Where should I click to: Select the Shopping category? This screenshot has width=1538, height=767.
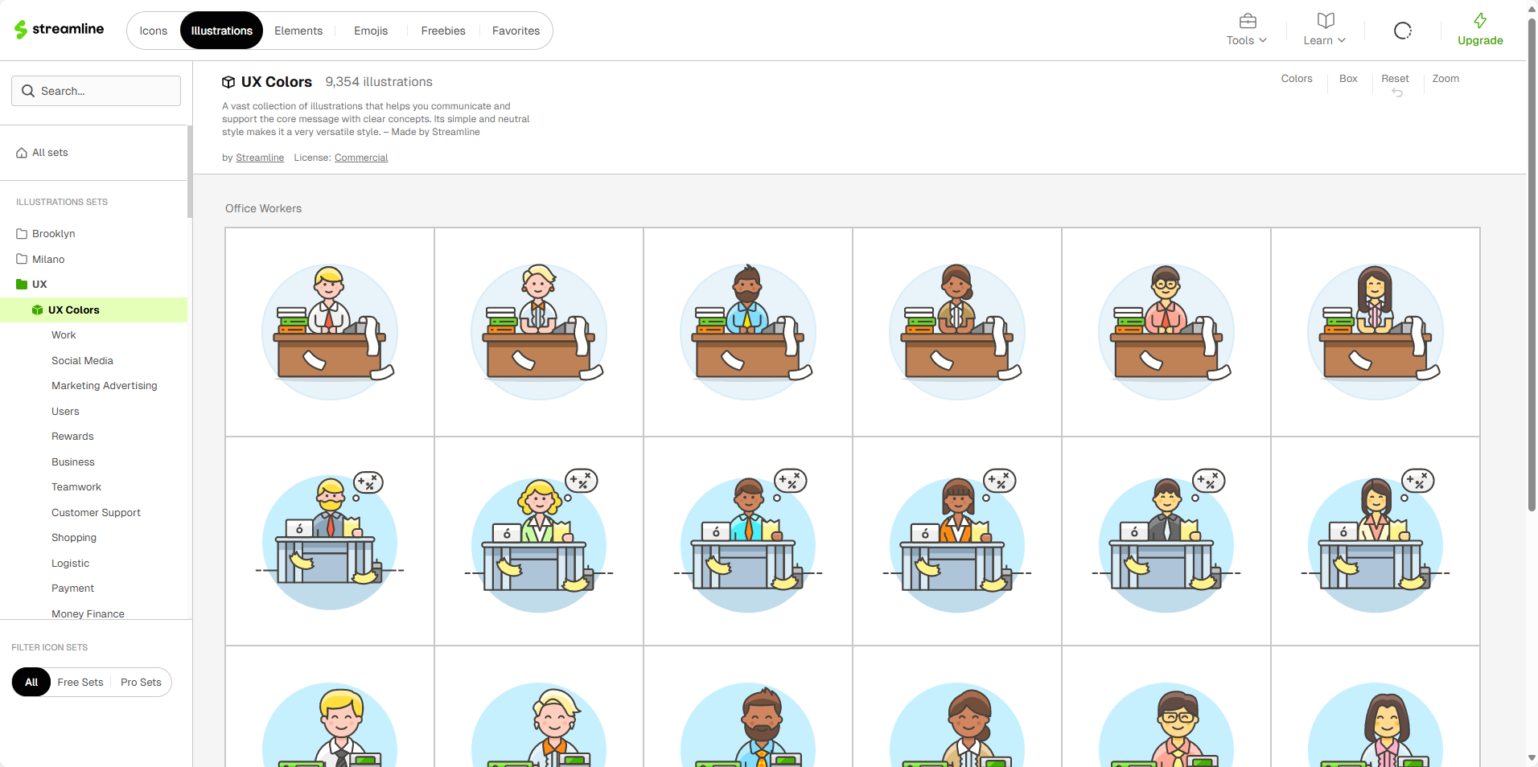pyautogui.click(x=74, y=538)
